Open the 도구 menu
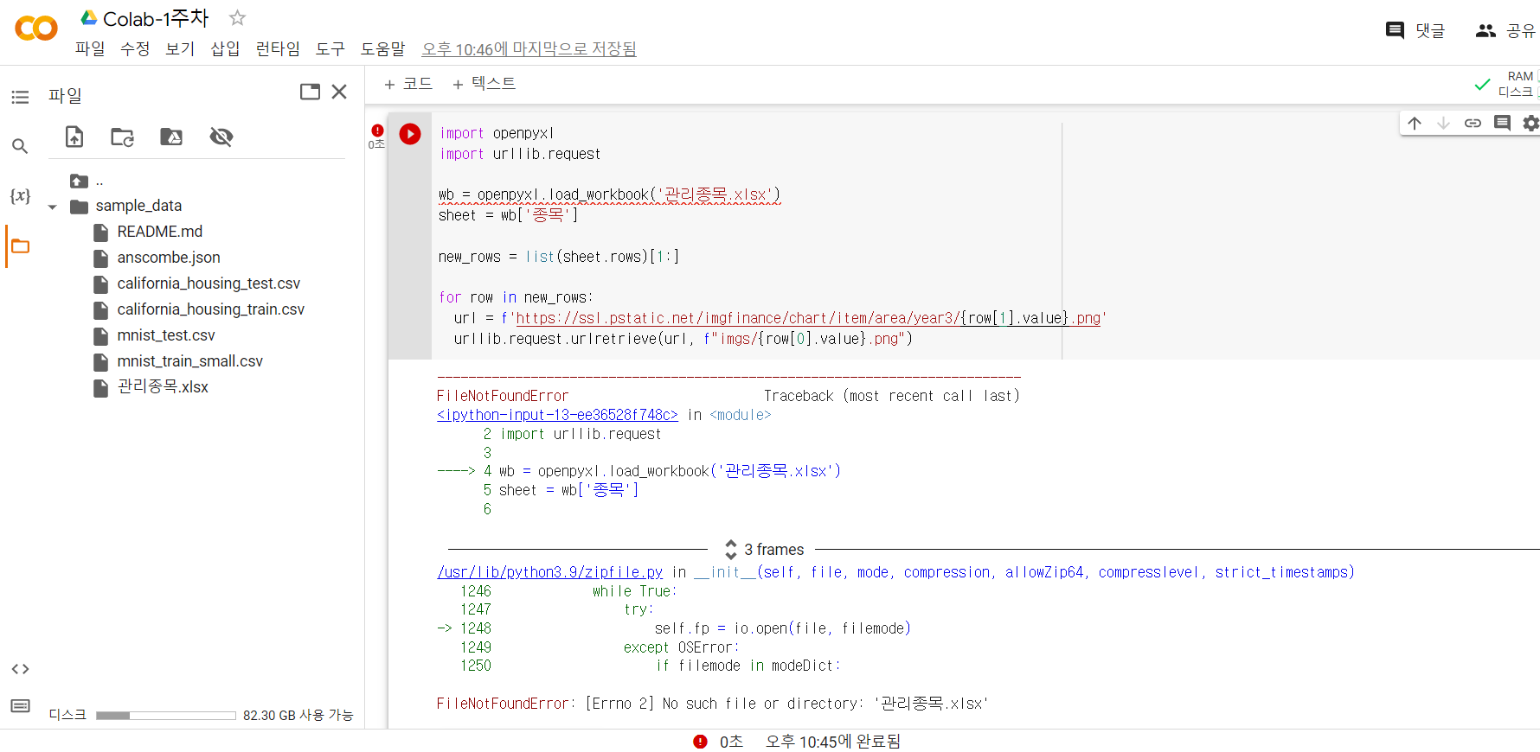The width and height of the screenshot is (1540, 752). point(330,48)
